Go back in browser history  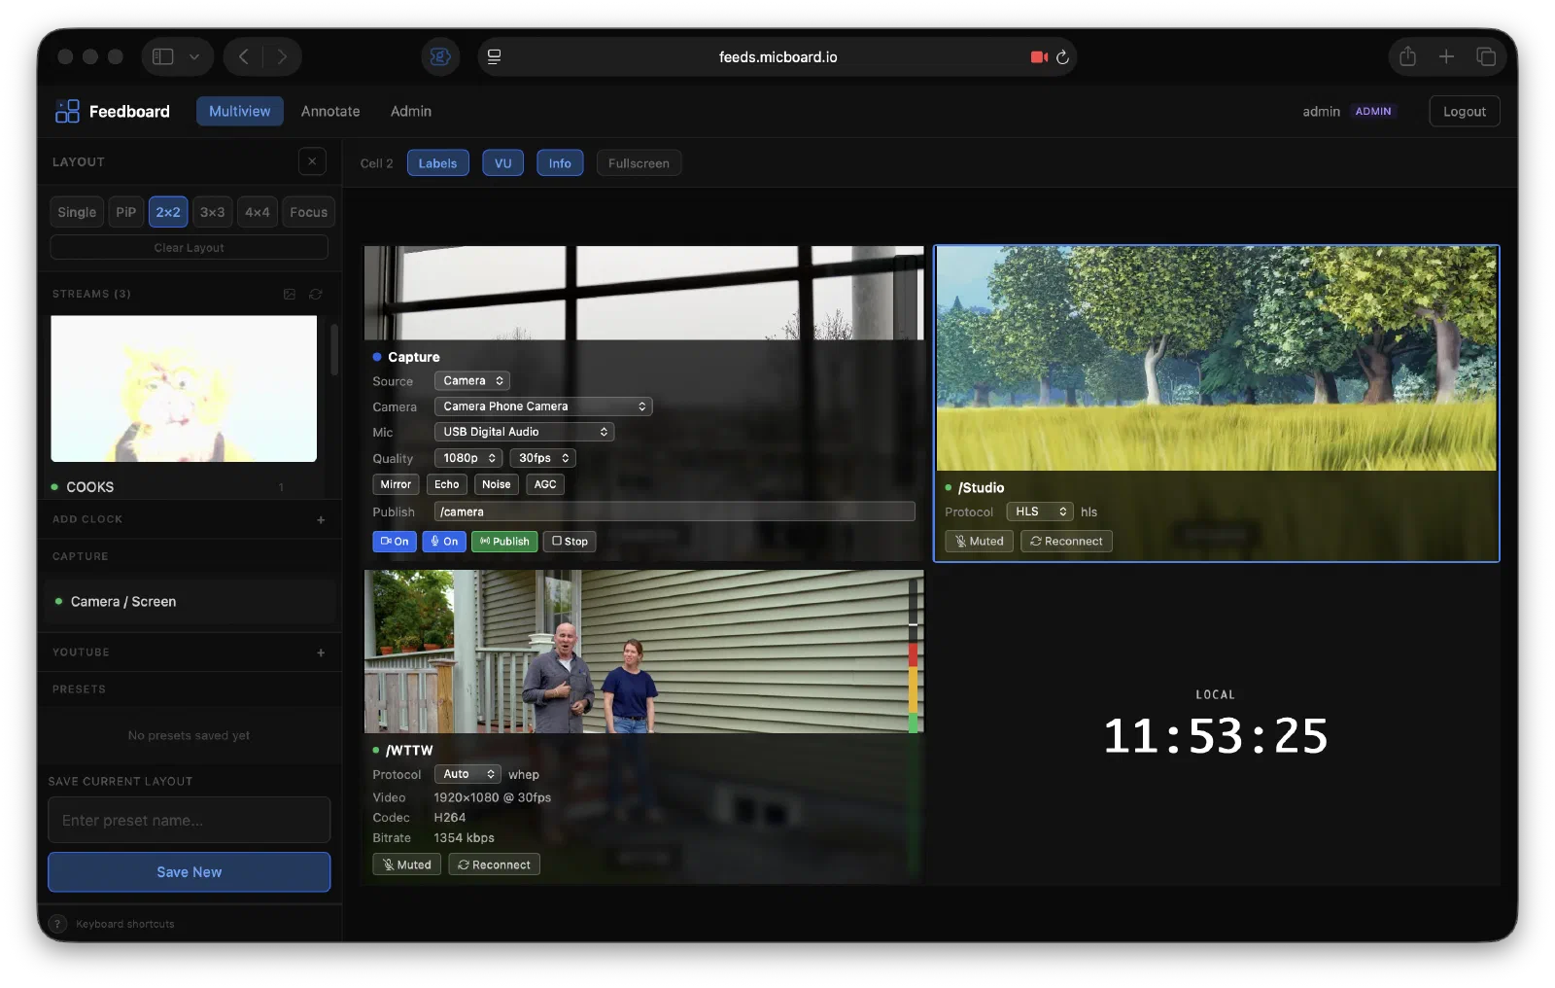click(x=244, y=56)
